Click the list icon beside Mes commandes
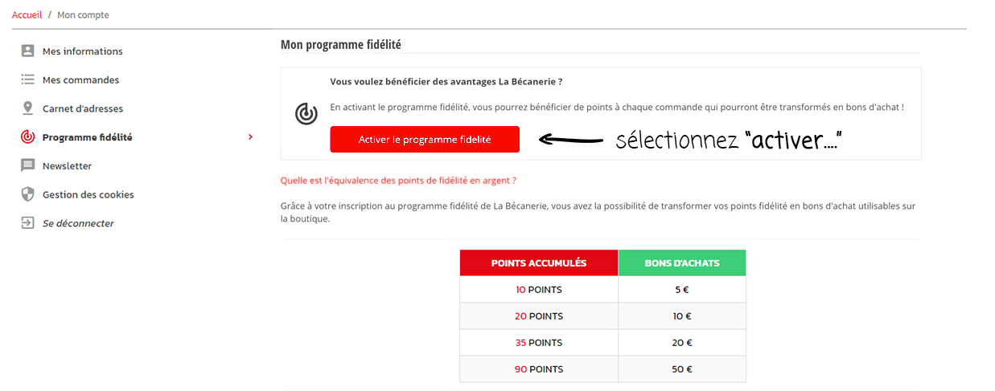 28,79
